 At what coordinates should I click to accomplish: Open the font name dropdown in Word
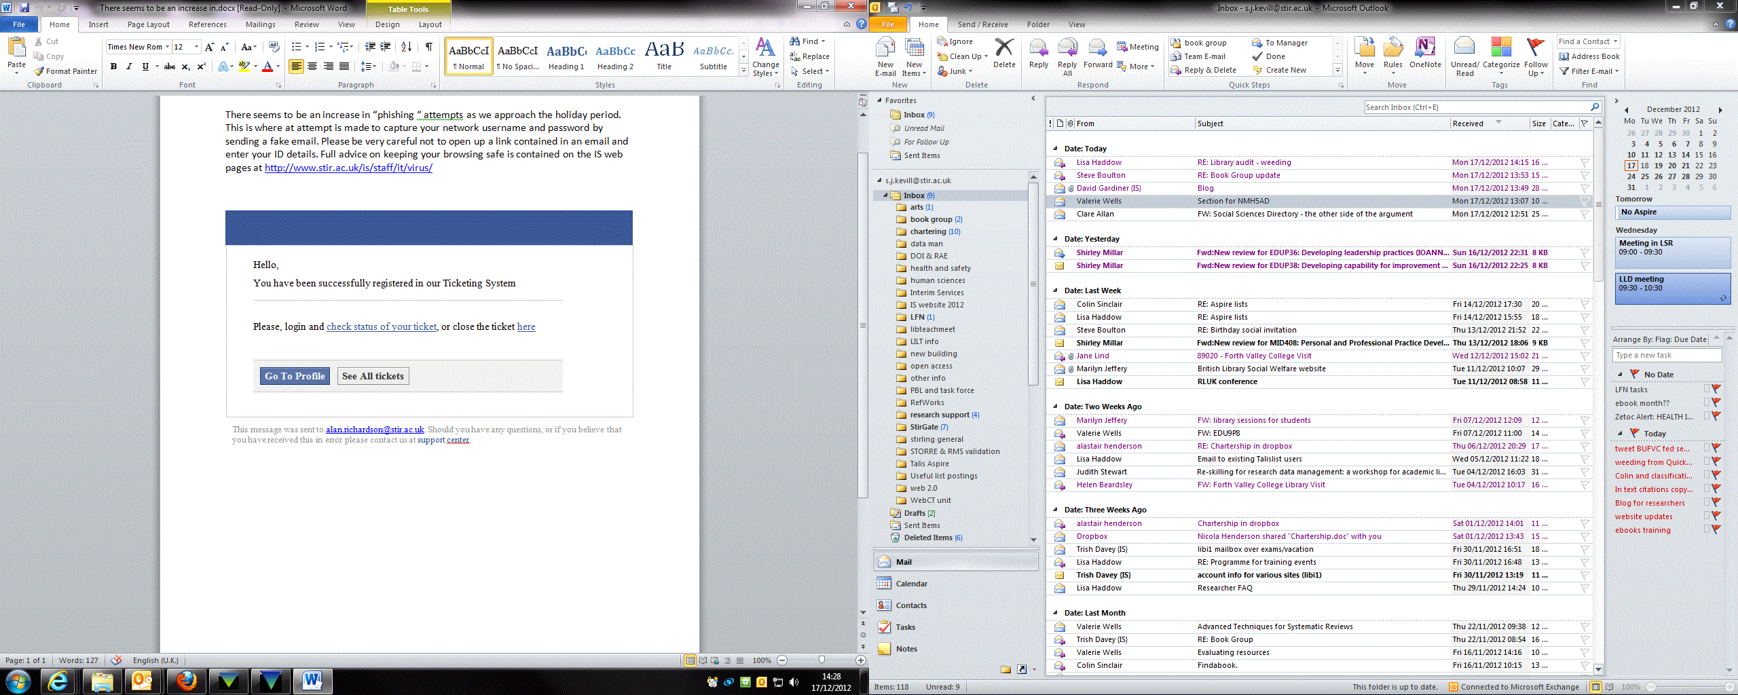click(167, 47)
